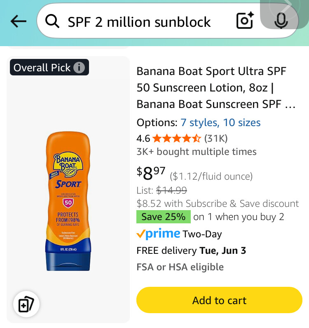Open the Banana Boat Sport product title
This screenshot has height=328, width=309.
[x=216, y=88]
